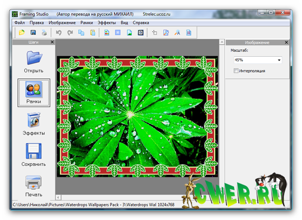
Task: Close the Шаги panel
Action: (52, 42)
